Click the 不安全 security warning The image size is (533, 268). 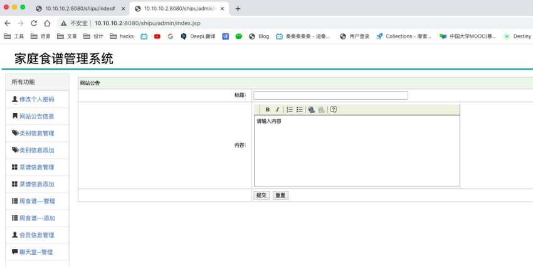(x=74, y=23)
